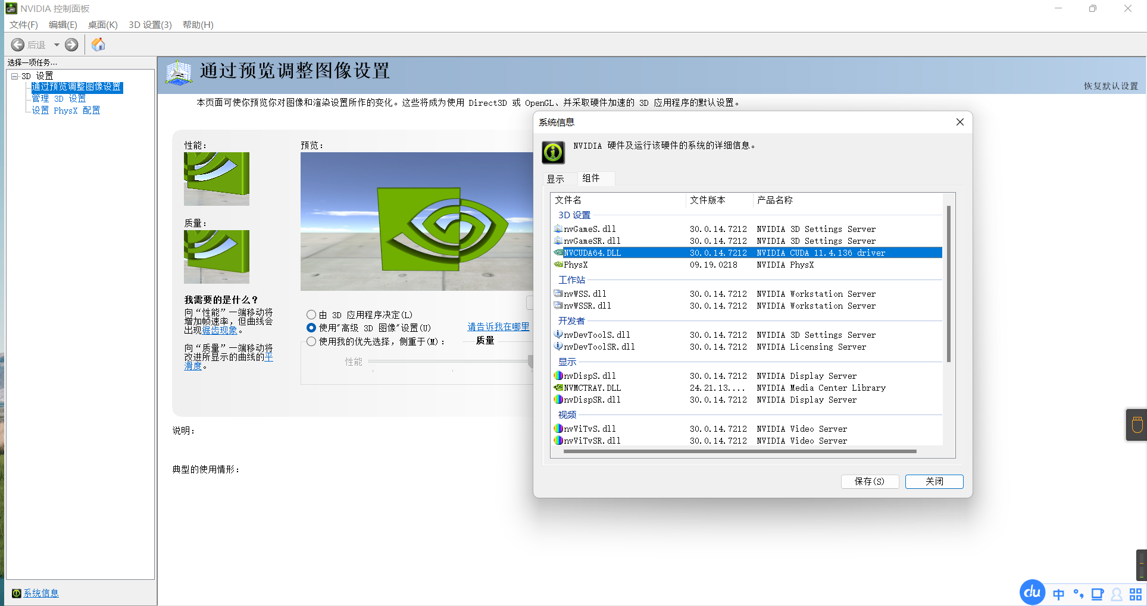
Task: Click the nvWSSR.dll file icon
Action: pyautogui.click(x=558, y=305)
